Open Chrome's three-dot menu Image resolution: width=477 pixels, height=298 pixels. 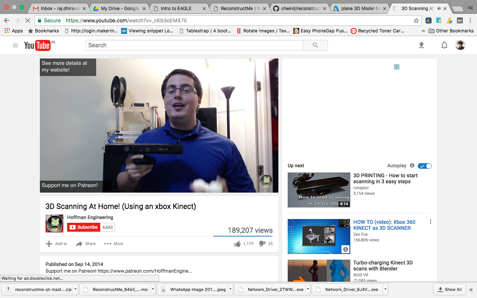(470, 20)
